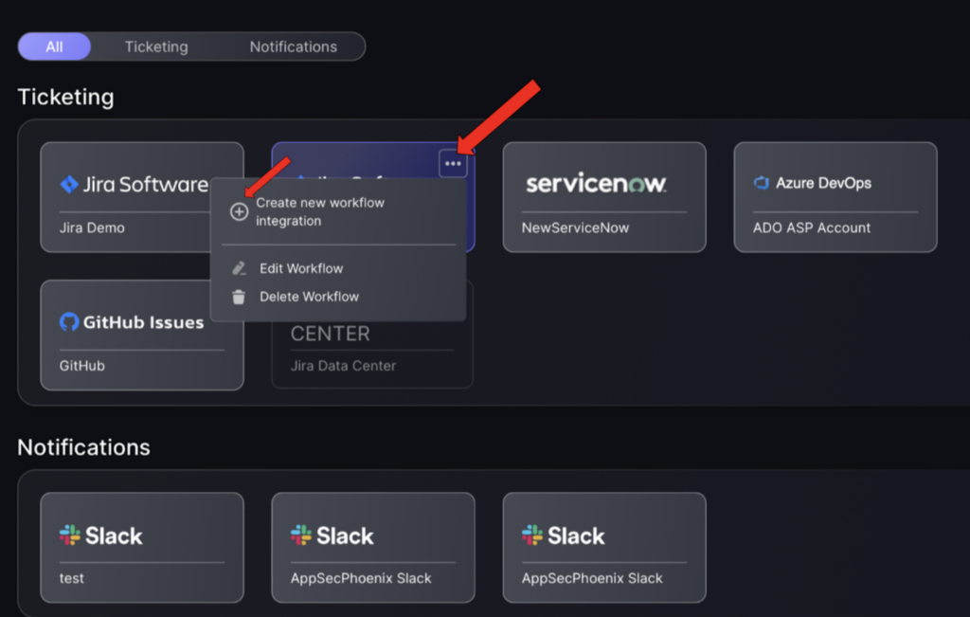
Task: Switch to the All filter tab
Action: tap(54, 46)
